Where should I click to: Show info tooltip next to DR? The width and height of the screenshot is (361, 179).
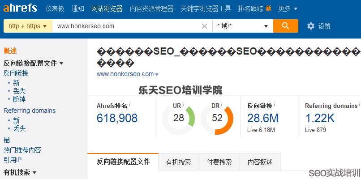222,105
